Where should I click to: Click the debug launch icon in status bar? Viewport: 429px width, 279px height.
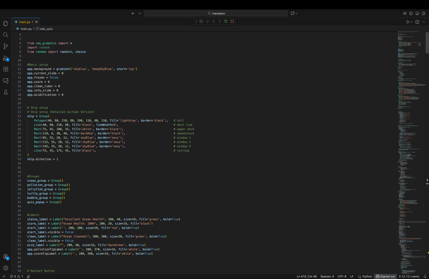(x=28, y=276)
